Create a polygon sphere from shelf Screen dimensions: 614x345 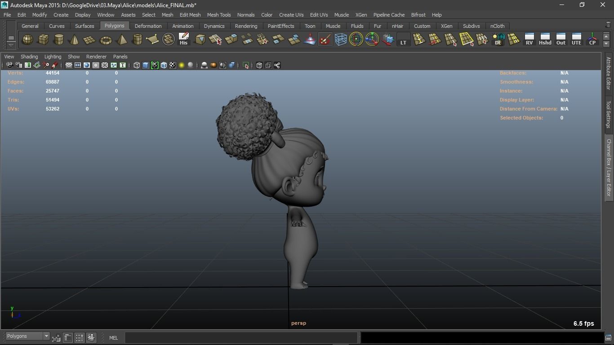(x=27, y=40)
